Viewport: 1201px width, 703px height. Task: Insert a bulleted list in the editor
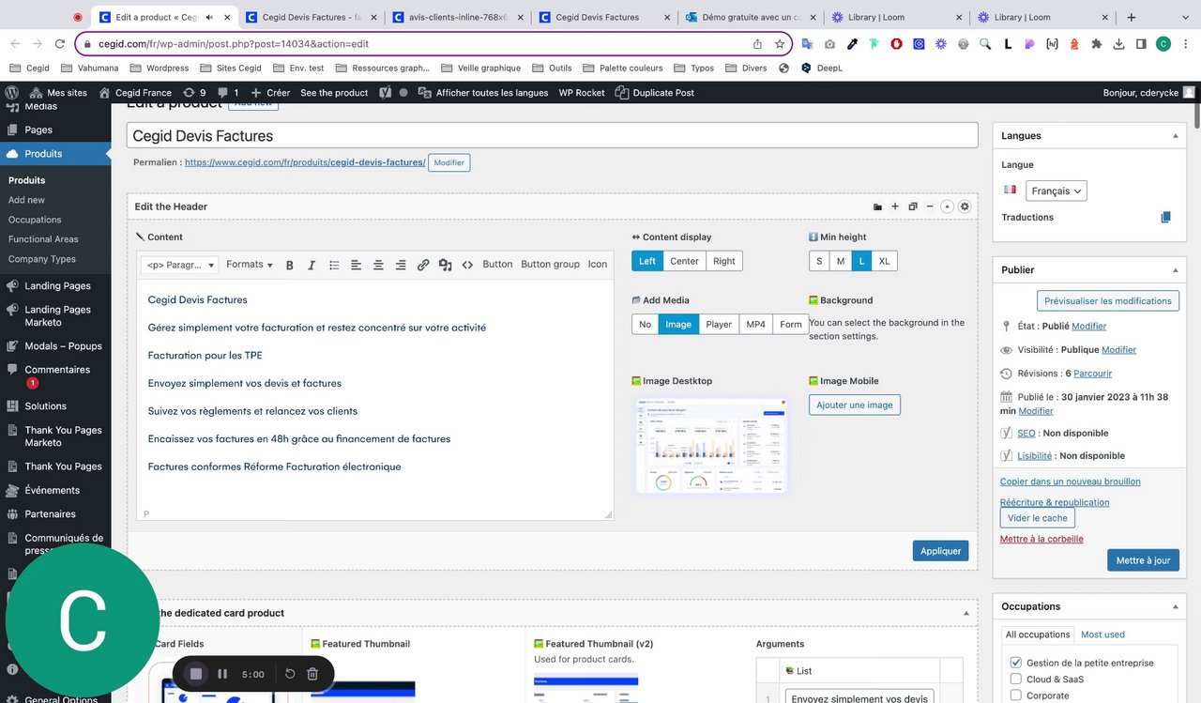[334, 265]
